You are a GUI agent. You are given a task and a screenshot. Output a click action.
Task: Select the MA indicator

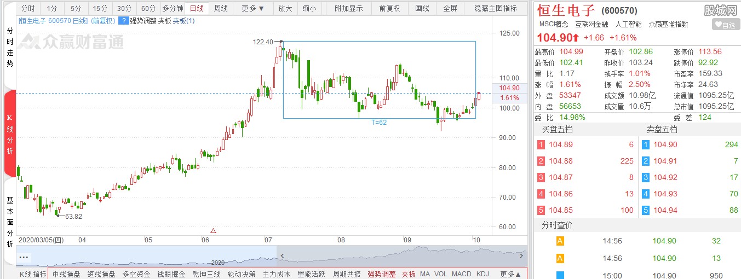425,274
